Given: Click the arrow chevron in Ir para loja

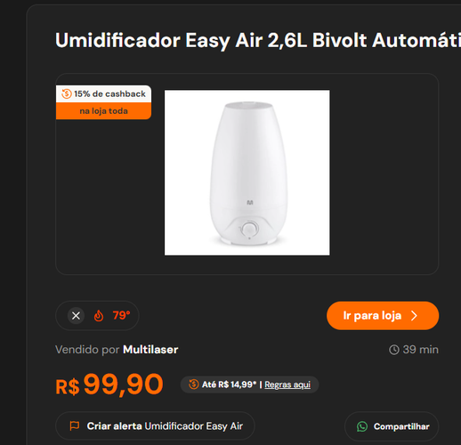Looking at the screenshot, I should coord(414,316).
